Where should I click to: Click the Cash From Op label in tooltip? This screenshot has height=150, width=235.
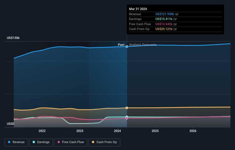pos(139,29)
